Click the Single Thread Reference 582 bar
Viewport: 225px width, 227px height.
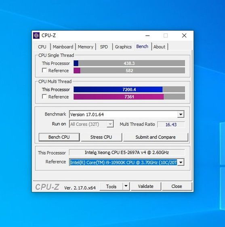[x=129, y=71]
